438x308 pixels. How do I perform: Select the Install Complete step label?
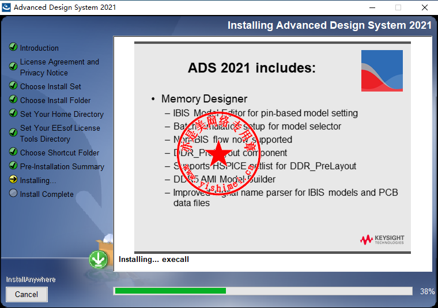pyautogui.click(x=47, y=194)
